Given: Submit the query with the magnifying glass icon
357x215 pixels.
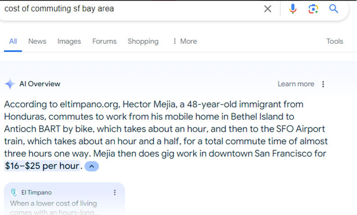Looking at the screenshot, I should tap(334, 9).
